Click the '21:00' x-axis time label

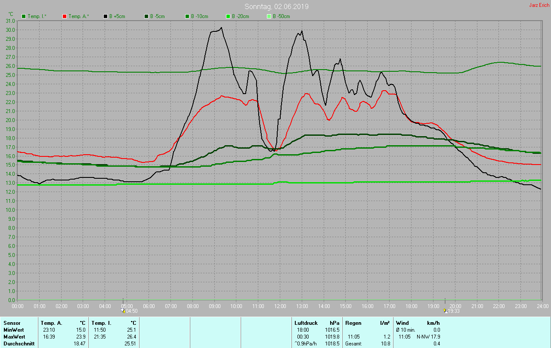point(477,306)
